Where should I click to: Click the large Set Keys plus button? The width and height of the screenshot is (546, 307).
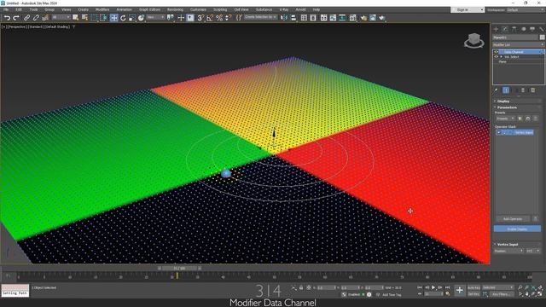(460, 290)
